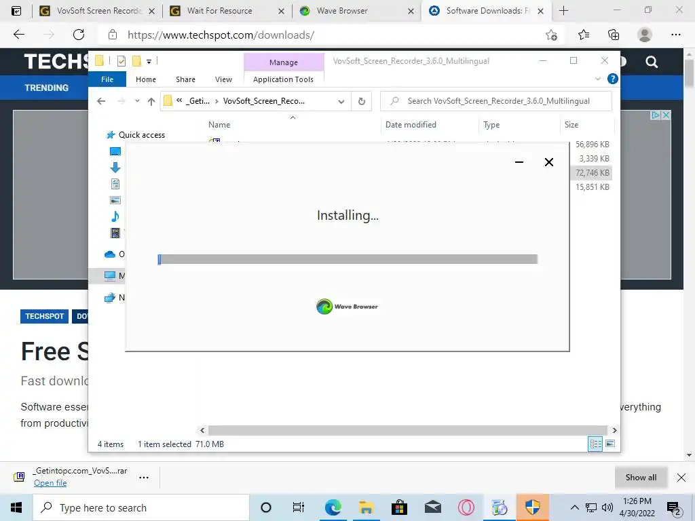The height and width of the screenshot is (521, 695).
Task: Open recent locations dropdown in Explorer
Action: tap(137, 101)
